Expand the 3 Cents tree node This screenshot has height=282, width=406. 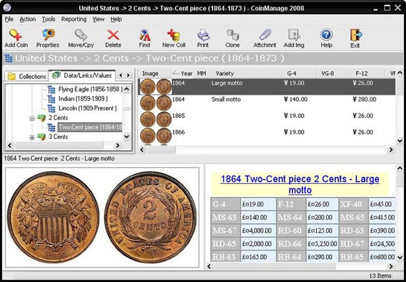32,137
